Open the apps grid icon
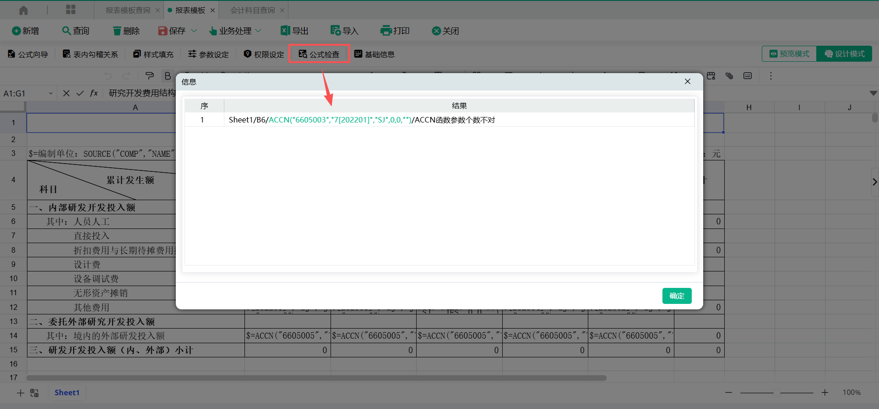This screenshot has height=409, width=879. point(71,10)
